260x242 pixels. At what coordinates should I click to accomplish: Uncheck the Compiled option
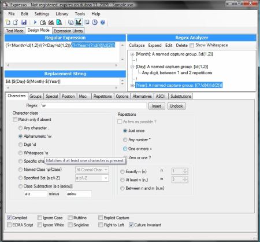pos(9,218)
